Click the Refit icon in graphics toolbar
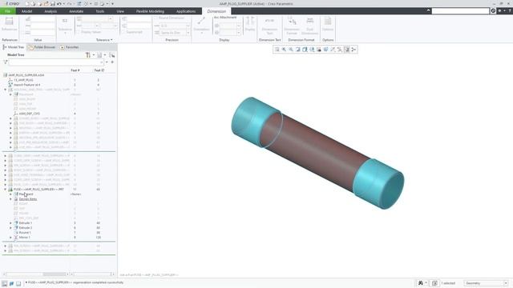The width and height of the screenshot is (513, 288). coord(277,50)
